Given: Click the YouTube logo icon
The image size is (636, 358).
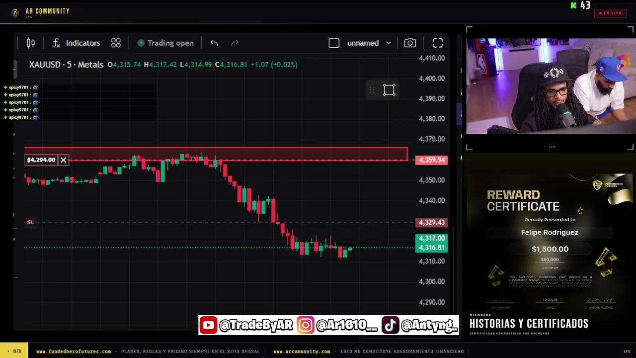Looking at the screenshot, I should tap(209, 325).
